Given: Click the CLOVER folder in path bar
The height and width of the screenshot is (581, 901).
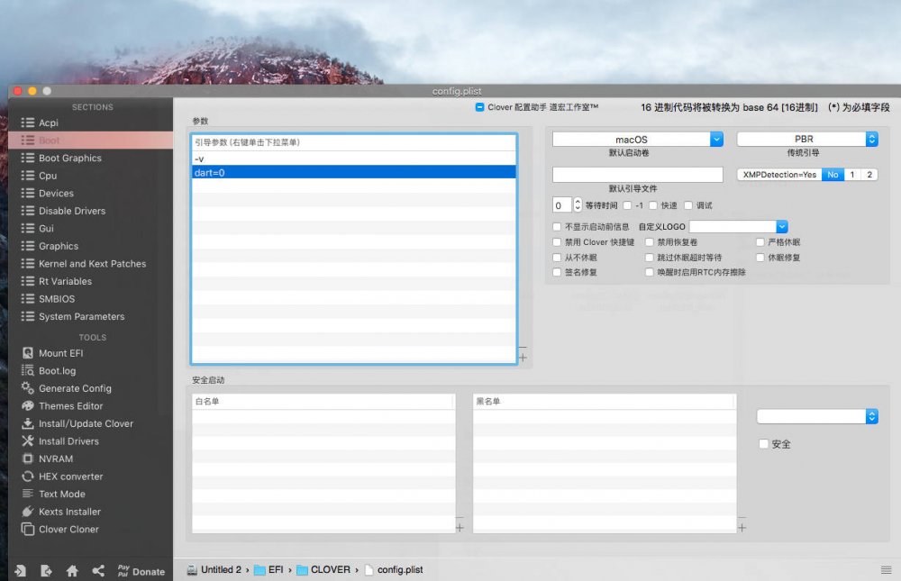Looking at the screenshot, I should click(x=323, y=569).
